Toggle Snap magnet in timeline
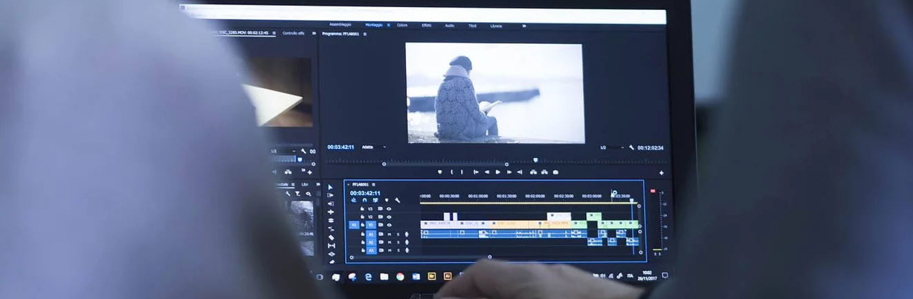This screenshot has width=913, height=299. point(364,200)
